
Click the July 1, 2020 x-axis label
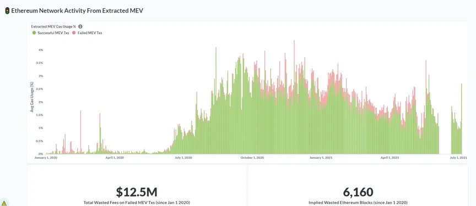[183, 158]
